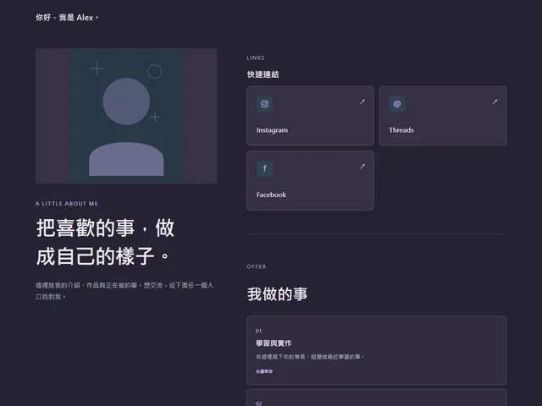Click the headline 把喜歡的事，做成自己的樣子
This screenshot has height=406, width=542.
pyautogui.click(x=105, y=242)
